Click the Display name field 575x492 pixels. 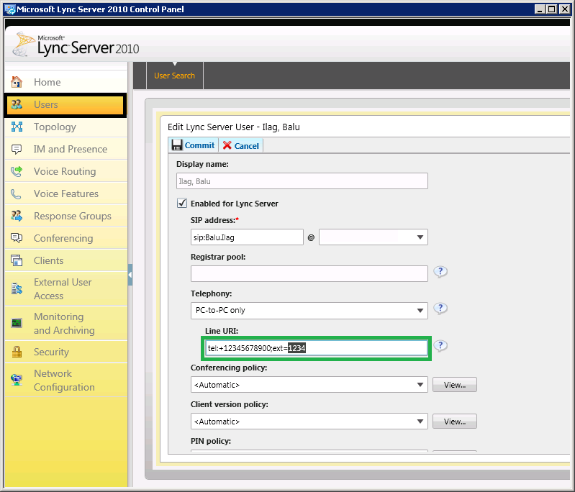pyautogui.click(x=302, y=181)
